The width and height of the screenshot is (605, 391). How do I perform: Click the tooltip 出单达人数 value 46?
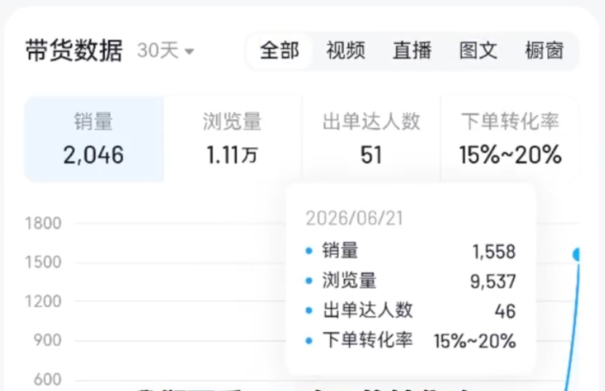(505, 311)
